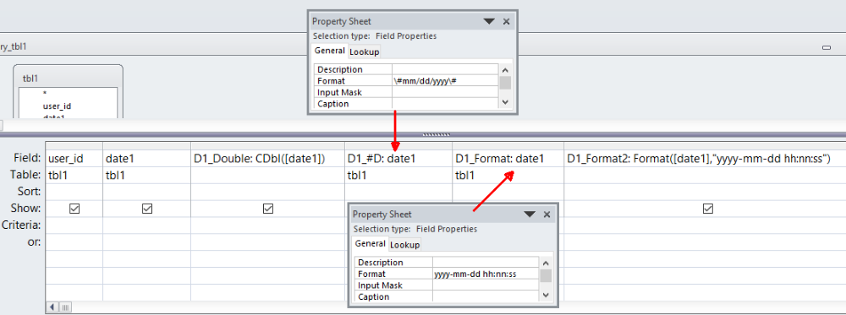Screen dimensions: 846x315
Task: Open lower Property Sheet dropdown arrow menu
Action: pyautogui.click(x=530, y=215)
